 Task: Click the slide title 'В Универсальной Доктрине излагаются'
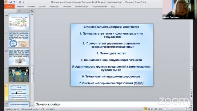[x=111, y=27]
